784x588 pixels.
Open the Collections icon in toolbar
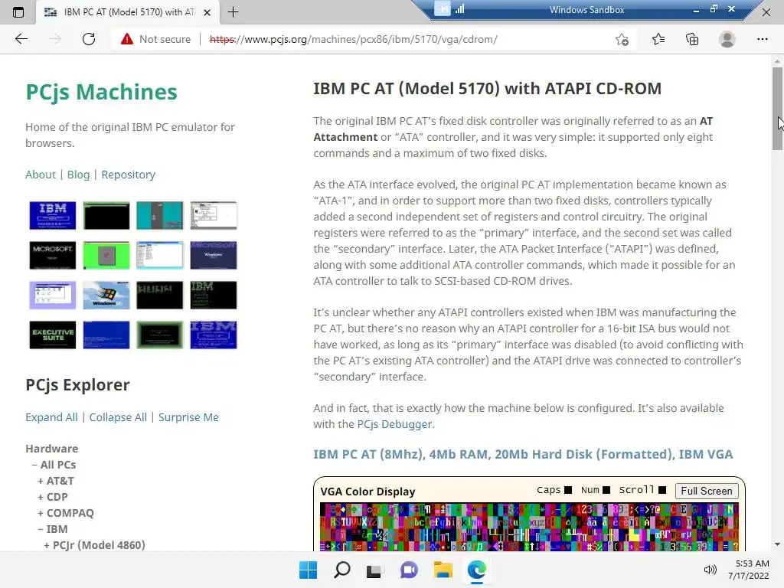tap(692, 39)
